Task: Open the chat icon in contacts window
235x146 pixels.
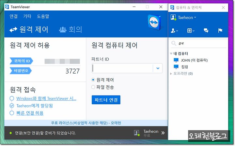Action: click(x=206, y=31)
